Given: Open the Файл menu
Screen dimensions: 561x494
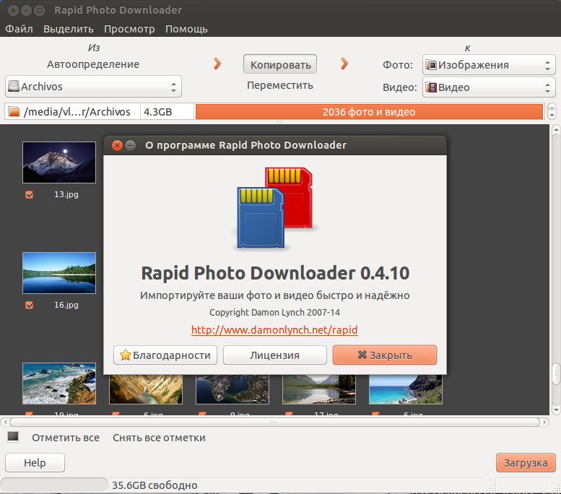Looking at the screenshot, I should 19,29.
